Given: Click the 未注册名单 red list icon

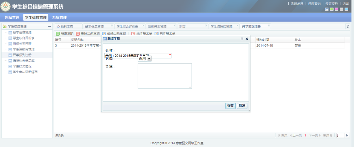Looking at the screenshot, I should click(x=133, y=34).
